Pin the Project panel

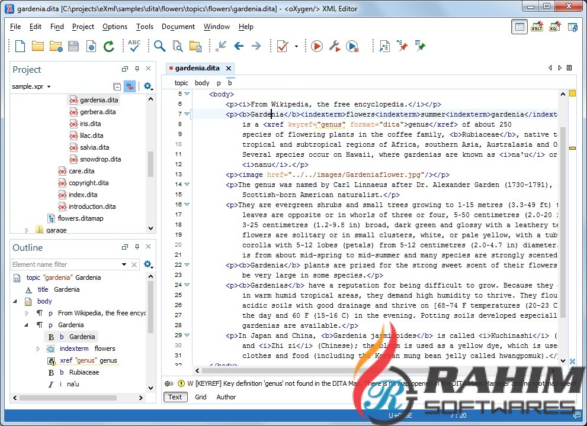(x=137, y=69)
